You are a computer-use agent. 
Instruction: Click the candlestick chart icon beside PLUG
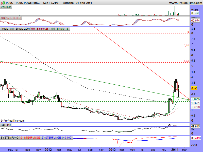(x=3, y=3)
